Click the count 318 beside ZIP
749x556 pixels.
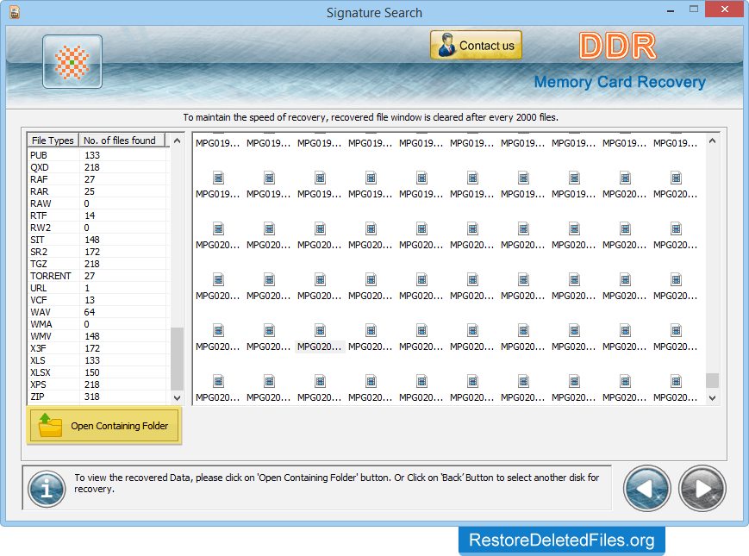[x=92, y=397]
